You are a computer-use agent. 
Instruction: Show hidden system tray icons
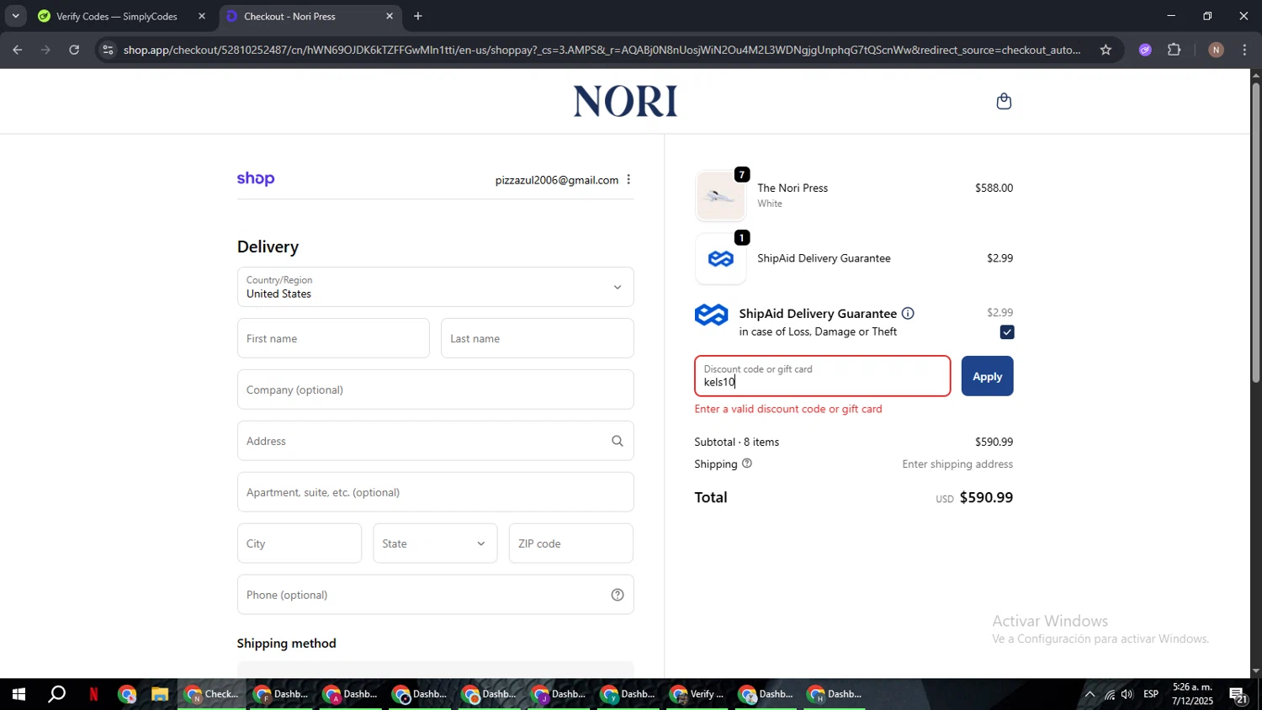(1090, 695)
